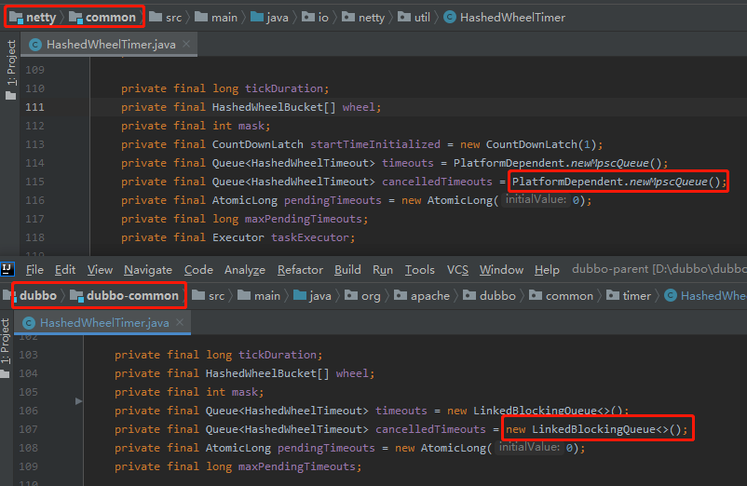This screenshot has height=486, width=747.
Task: Select the dubbo project breadcrumb
Action: pos(30,295)
